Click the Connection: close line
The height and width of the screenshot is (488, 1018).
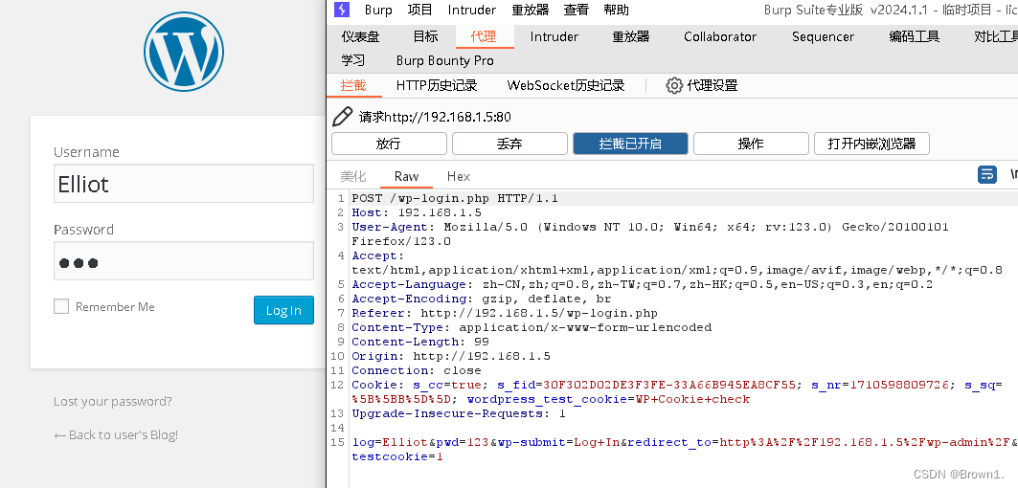click(x=417, y=370)
